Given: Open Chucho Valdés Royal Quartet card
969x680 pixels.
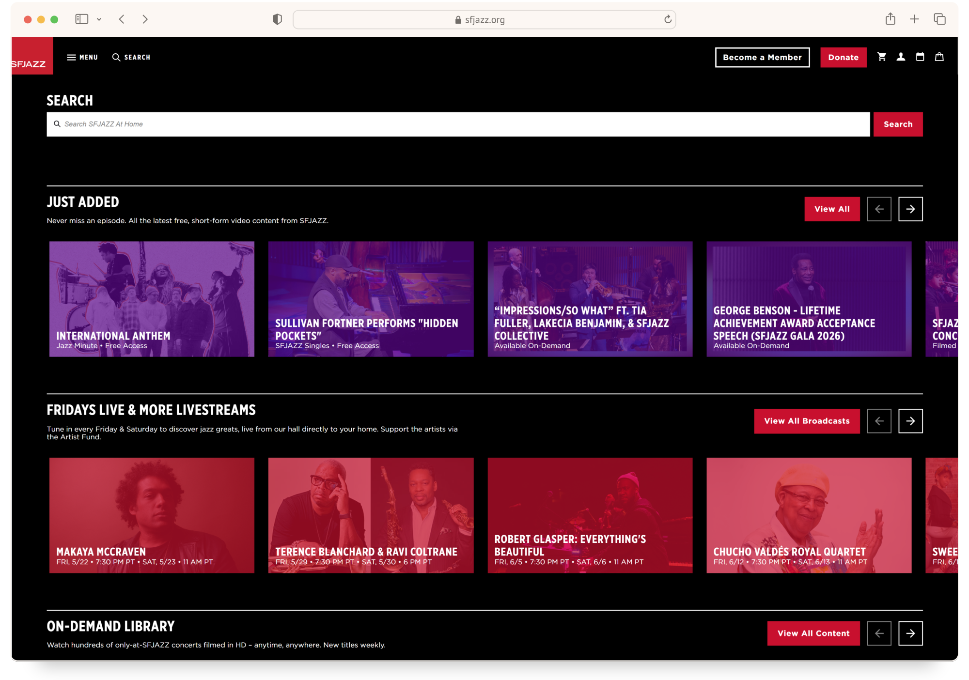Looking at the screenshot, I should pos(809,515).
